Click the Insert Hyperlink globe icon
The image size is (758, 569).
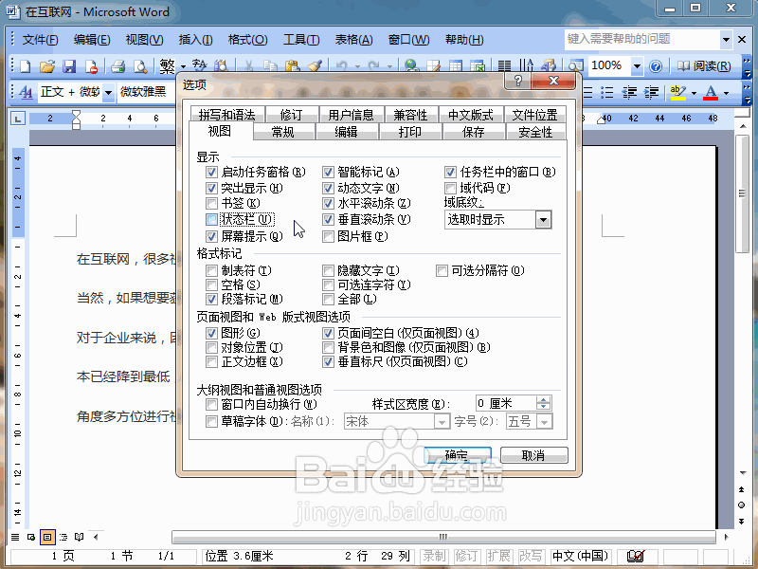point(411,66)
